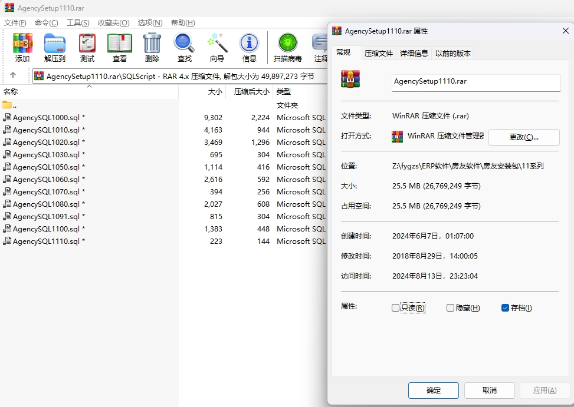This screenshot has width=574, height=407.
Task: Click the WinRAR icon in the address bar
Action: click(x=39, y=76)
